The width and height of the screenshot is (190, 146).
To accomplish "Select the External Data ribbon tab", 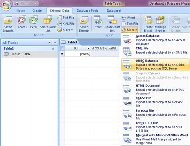I will click(x=59, y=10).
